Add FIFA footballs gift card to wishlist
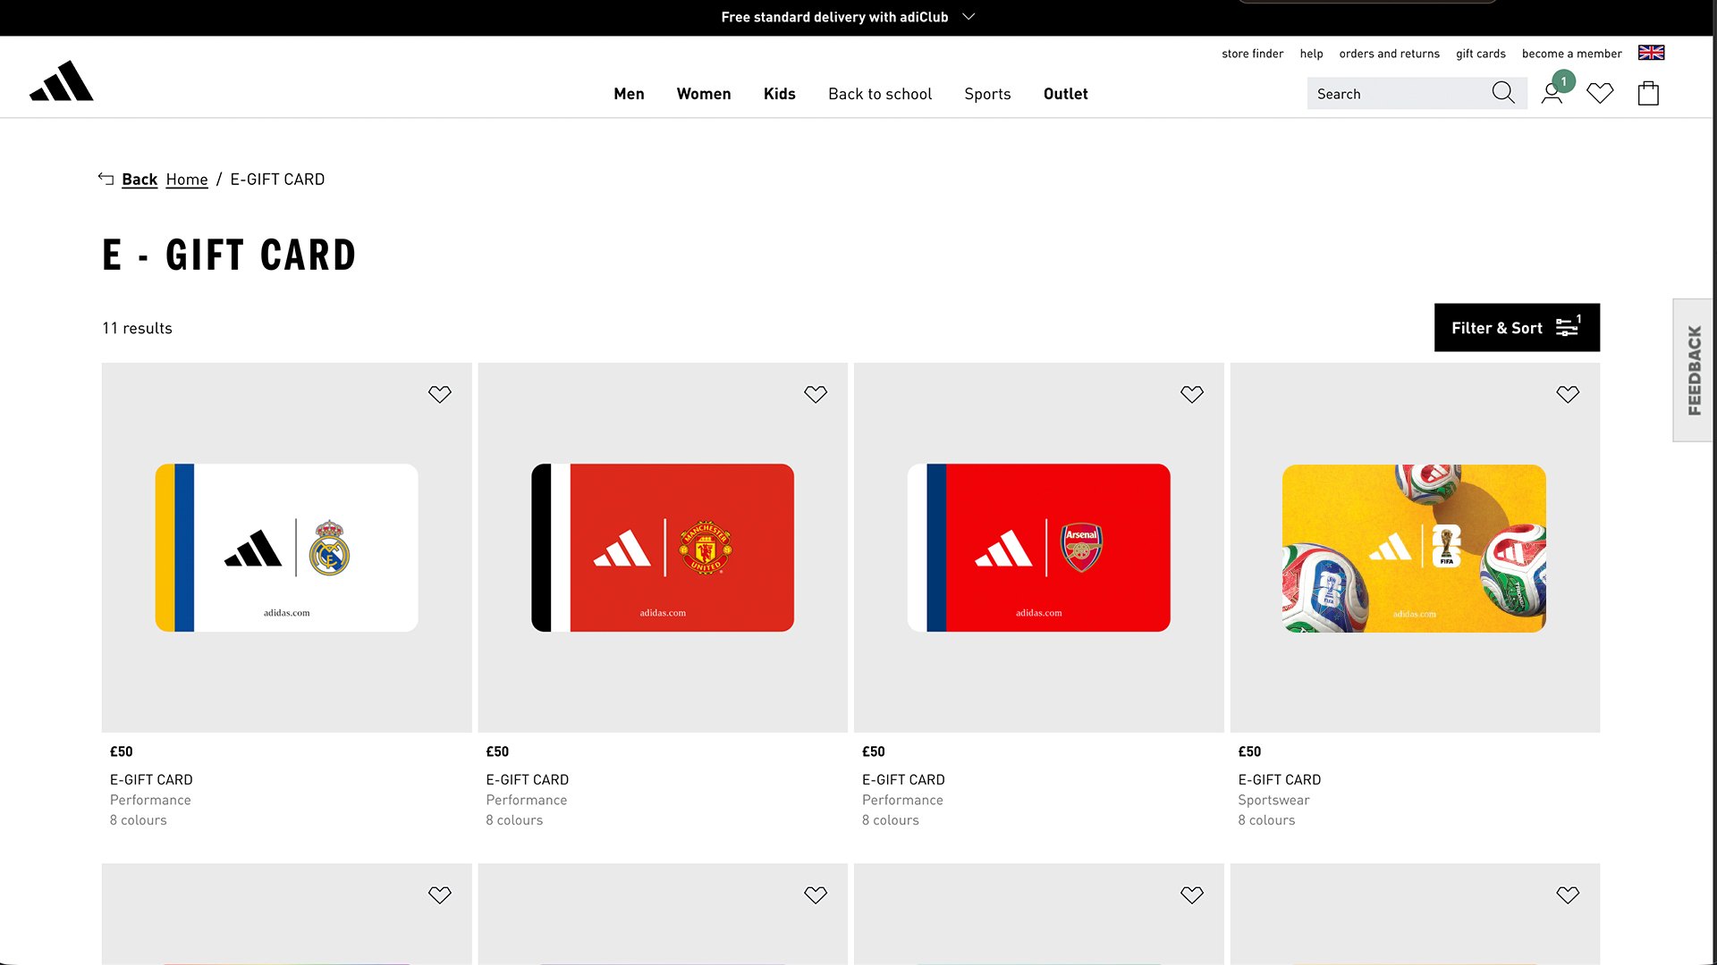Screen dimensions: 1717x965 [x=1568, y=394]
